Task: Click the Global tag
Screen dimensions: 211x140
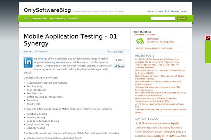Action: 150,136
